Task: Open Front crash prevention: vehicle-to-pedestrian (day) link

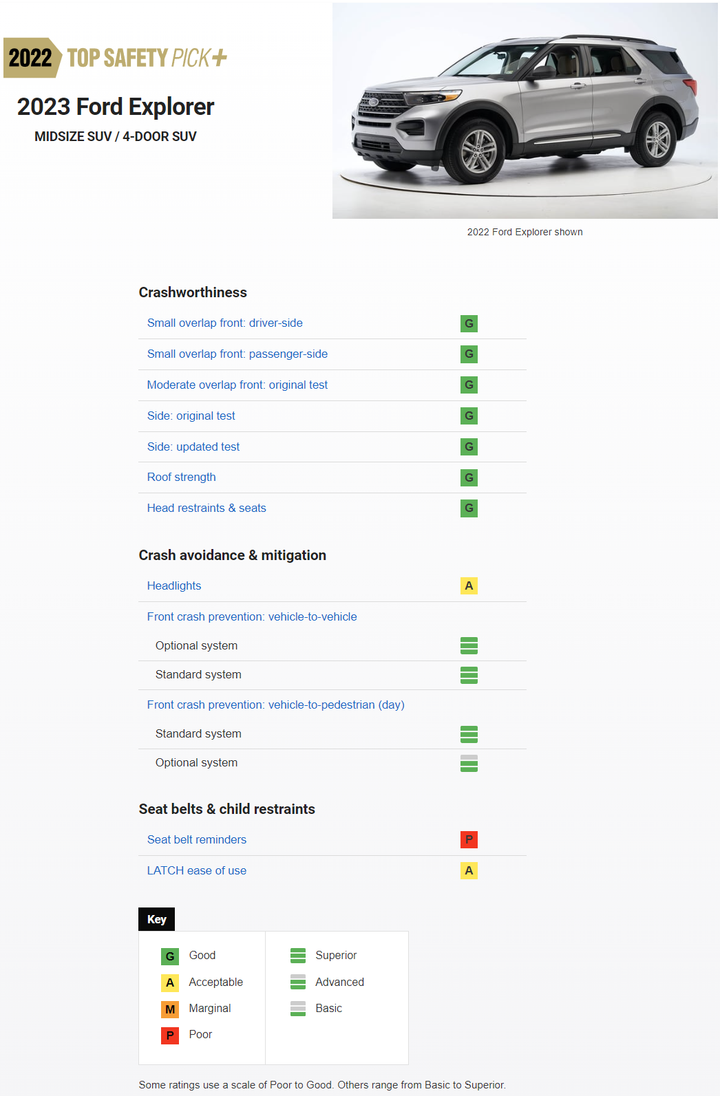Action: (275, 705)
